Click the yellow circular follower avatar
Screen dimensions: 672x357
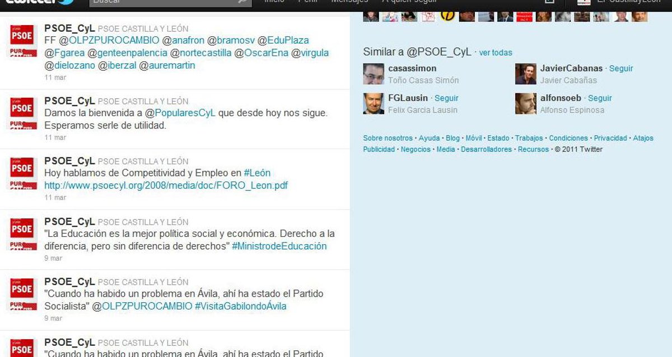447,16
